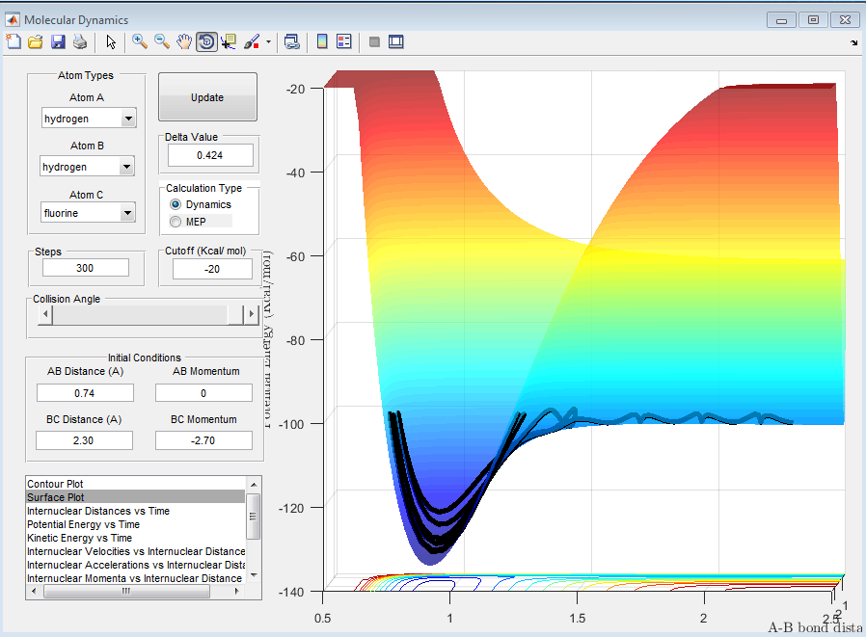Click the New Figure icon
This screenshot has height=637, width=866.
click(x=14, y=41)
